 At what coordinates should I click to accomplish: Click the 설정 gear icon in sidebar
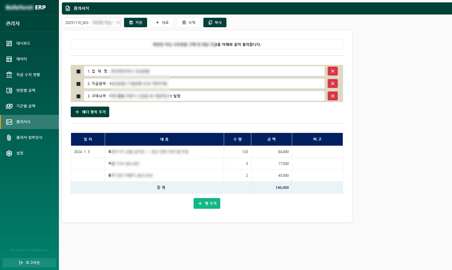coord(9,153)
